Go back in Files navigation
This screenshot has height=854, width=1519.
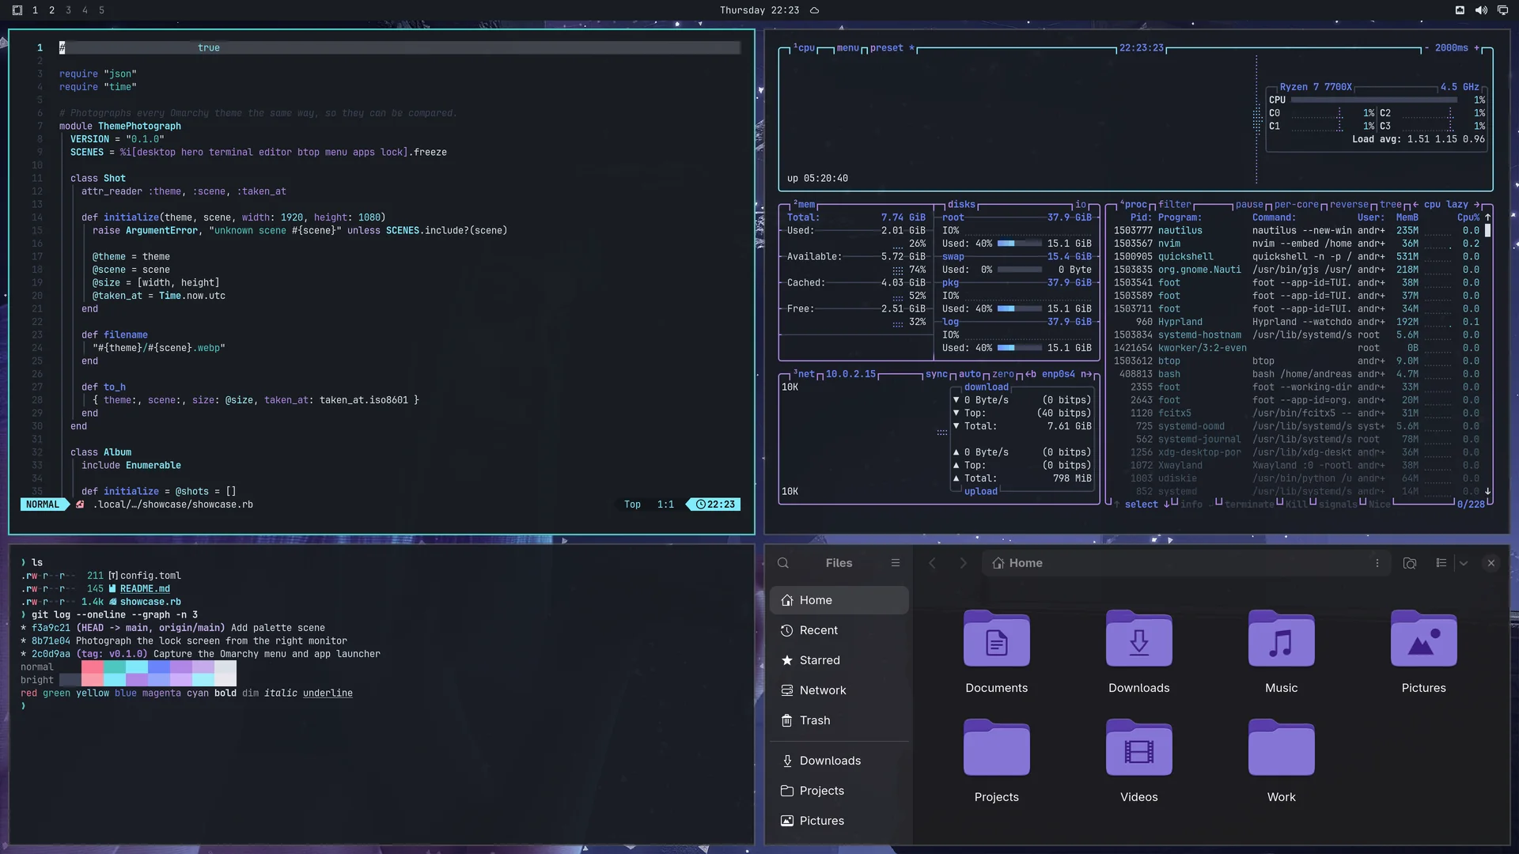pos(932,563)
